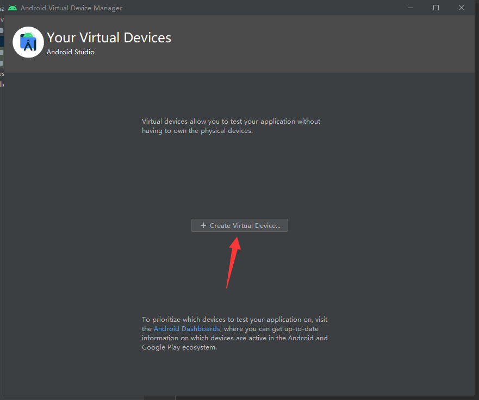
Task: Click the window title 'Android Virtual Device Manager'
Action: click(71, 8)
